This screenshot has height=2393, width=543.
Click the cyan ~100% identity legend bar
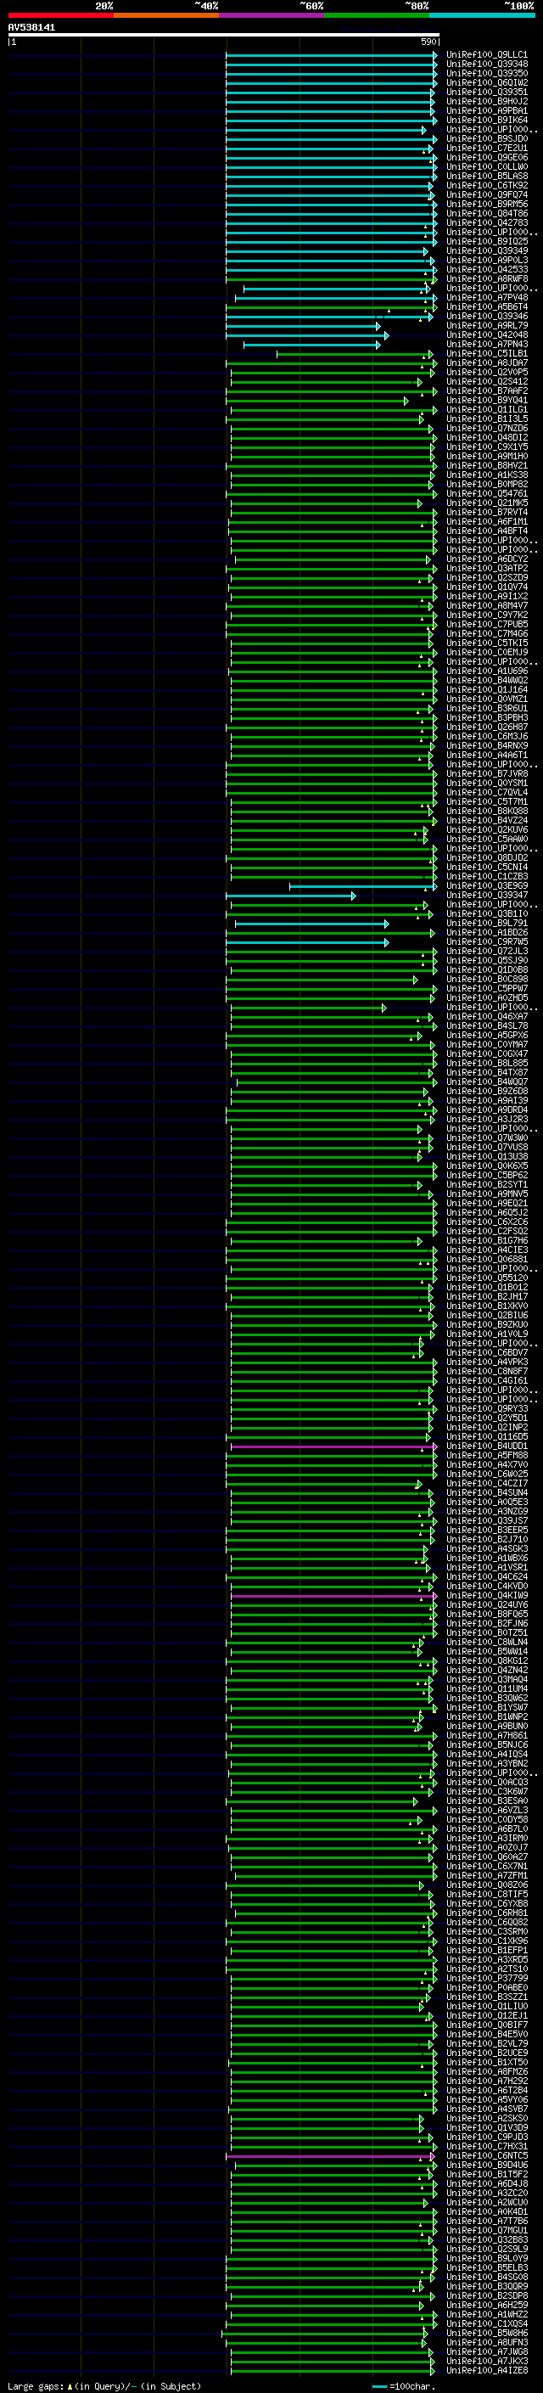[482, 15]
